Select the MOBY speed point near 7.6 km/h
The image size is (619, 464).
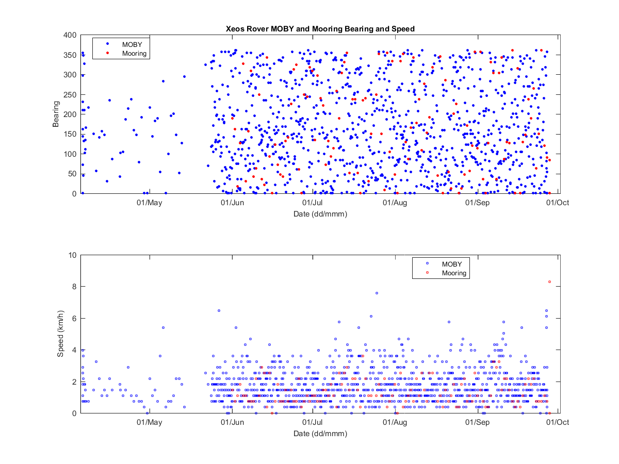coord(377,293)
